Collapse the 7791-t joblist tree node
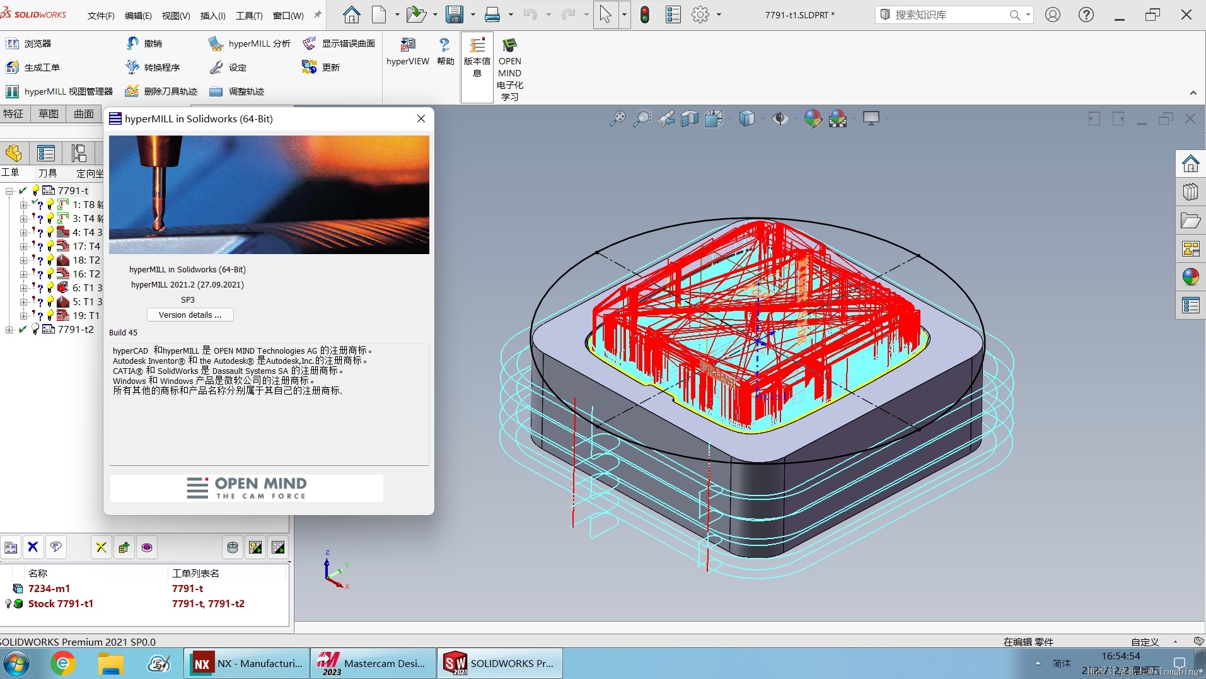1206x679 pixels. click(9, 191)
